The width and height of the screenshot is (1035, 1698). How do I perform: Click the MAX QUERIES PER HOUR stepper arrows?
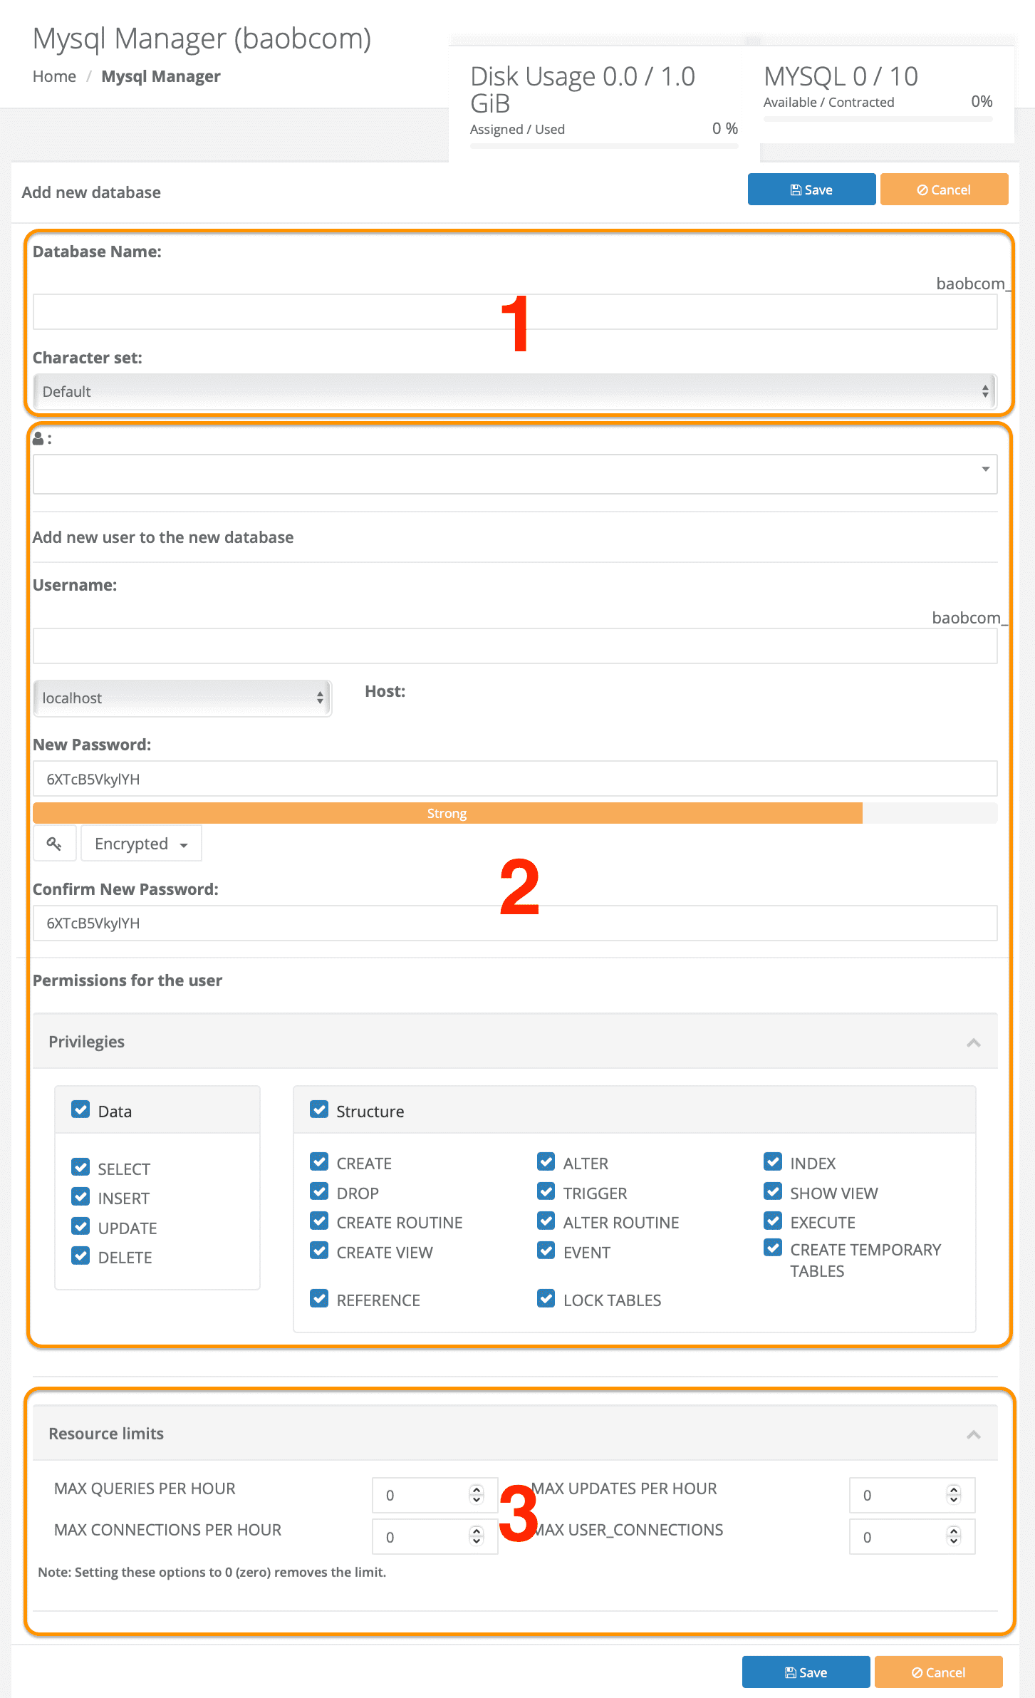point(477,1495)
